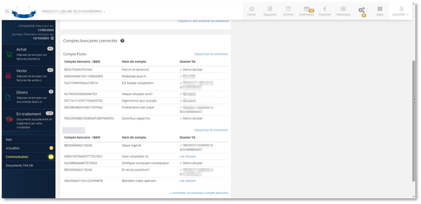
Task: Open the Home icon in top bar
Action: [252, 9]
